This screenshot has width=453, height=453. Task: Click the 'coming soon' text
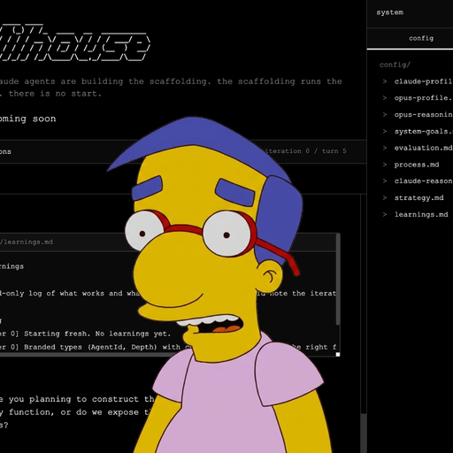click(x=27, y=119)
